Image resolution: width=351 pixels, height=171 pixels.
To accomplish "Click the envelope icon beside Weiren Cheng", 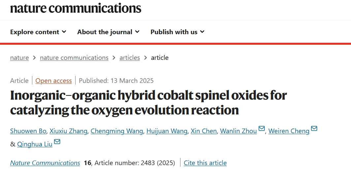I will pyautogui.click(x=314, y=128).
